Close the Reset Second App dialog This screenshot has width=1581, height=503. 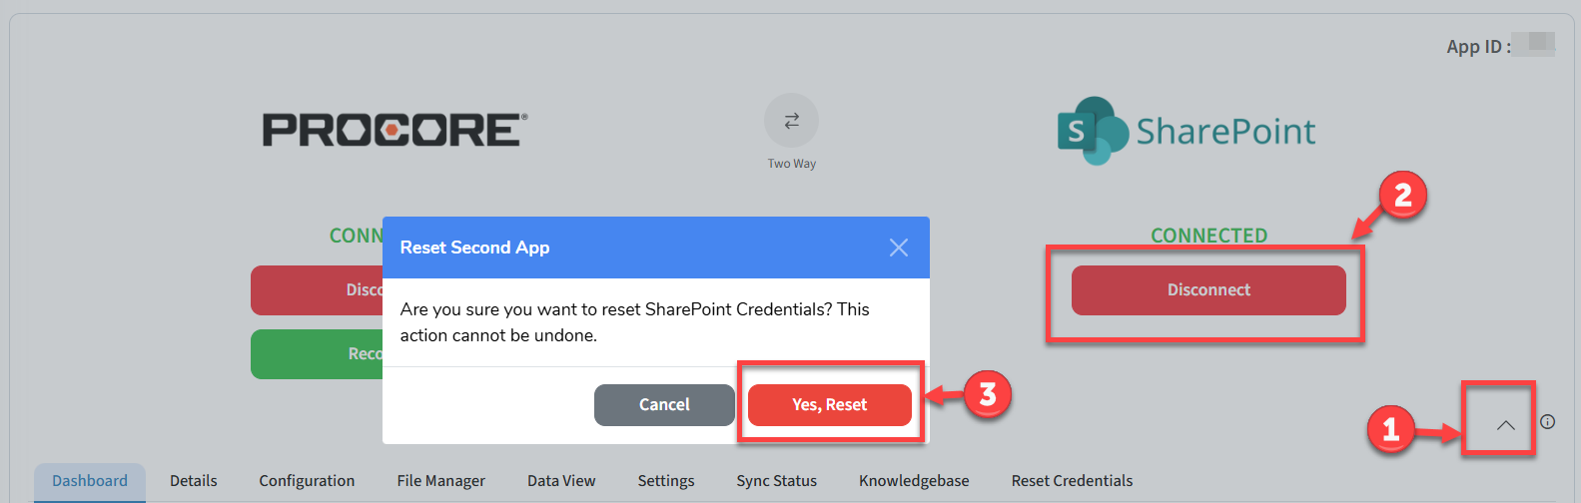(898, 248)
